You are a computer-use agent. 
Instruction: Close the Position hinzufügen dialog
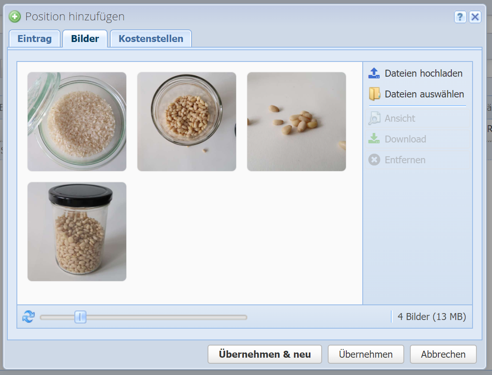click(475, 17)
